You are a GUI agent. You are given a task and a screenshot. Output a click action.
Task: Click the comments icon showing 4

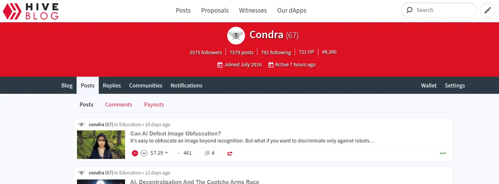coord(207,153)
